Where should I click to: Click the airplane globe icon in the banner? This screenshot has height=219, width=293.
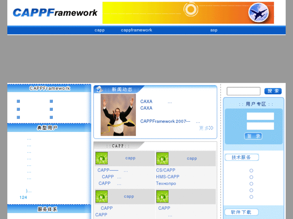258,13
